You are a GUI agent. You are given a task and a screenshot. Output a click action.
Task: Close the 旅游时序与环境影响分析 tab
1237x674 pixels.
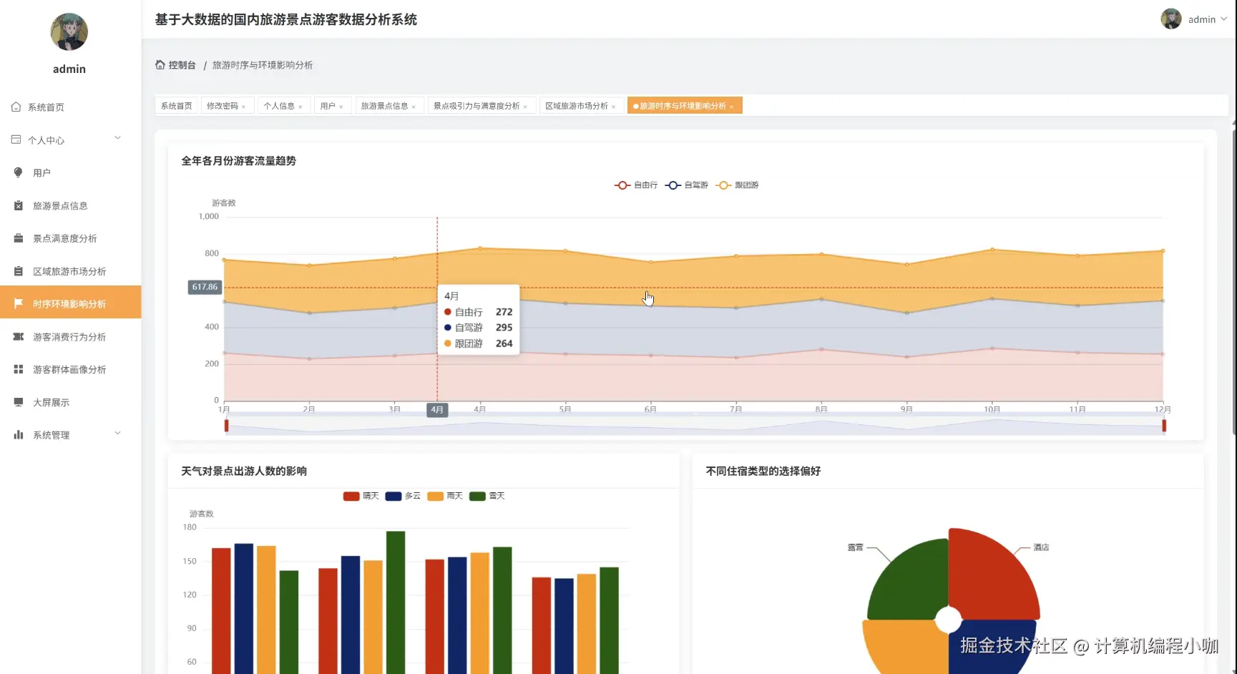(x=731, y=107)
